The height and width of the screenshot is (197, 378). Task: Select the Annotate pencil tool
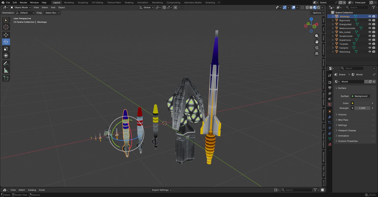pyautogui.click(x=6, y=64)
